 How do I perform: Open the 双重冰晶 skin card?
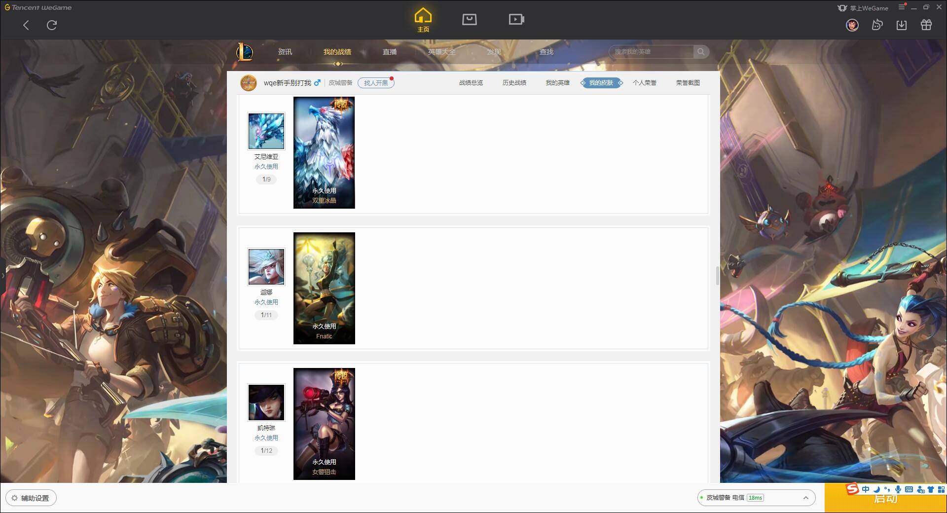324,152
